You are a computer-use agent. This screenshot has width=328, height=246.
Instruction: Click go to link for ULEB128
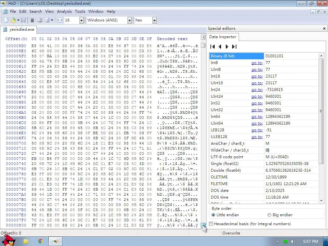coord(257,136)
